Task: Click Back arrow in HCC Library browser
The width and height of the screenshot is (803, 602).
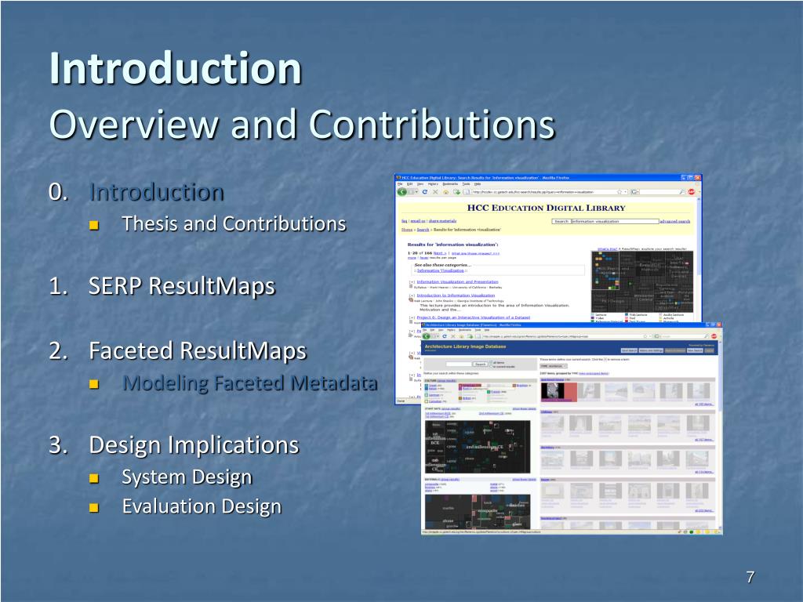Action: pos(402,192)
